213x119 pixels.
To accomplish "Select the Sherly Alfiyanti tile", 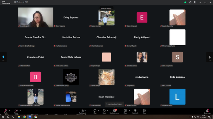I will coord(142,37).
